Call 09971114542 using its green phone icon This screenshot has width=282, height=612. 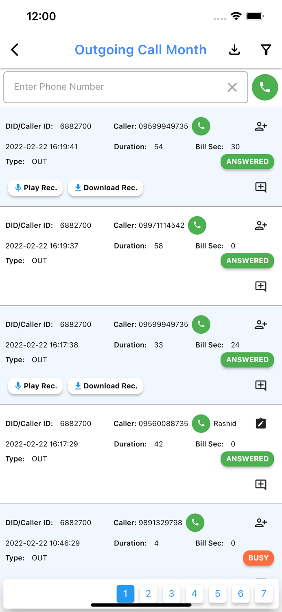click(x=197, y=225)
